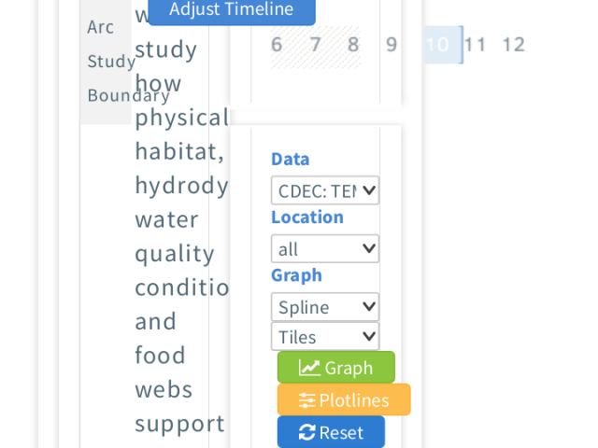
Task: Select month 12 on the timeline
Action: [x=514, y=45]
